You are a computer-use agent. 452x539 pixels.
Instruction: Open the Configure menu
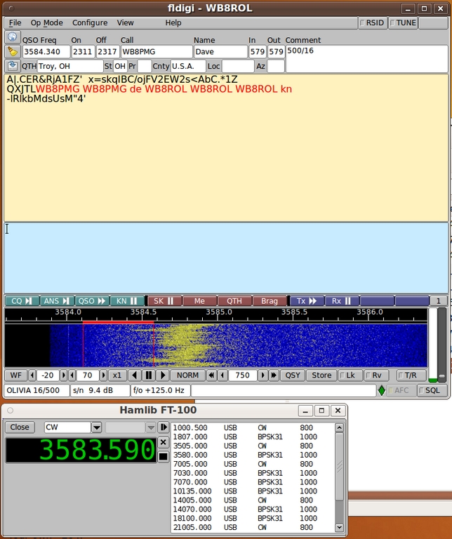[x=90, y=22]
